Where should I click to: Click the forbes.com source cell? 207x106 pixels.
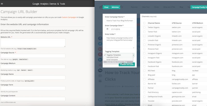[x=176, y=84]
